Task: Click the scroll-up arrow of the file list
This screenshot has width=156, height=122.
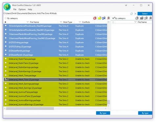Action: [109, 22]
